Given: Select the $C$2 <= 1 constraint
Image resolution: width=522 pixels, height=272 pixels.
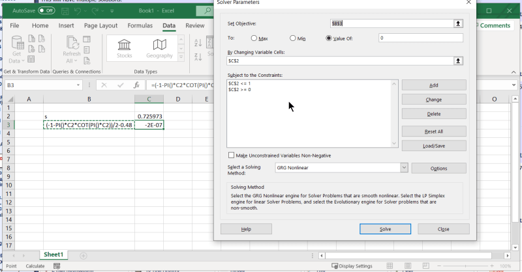Looking at the screenshot, I should 239,84.
